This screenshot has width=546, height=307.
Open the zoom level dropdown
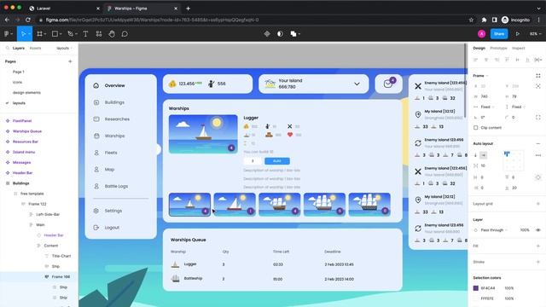tap(535, 34)
